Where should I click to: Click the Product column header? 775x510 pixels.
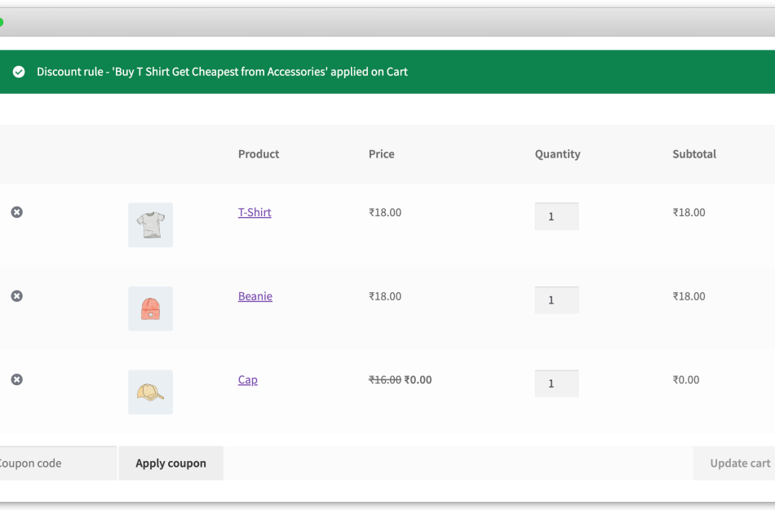pos(258,153)
